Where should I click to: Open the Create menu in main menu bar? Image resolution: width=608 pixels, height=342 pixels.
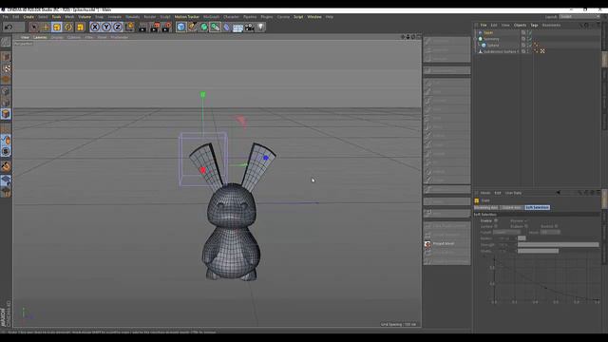(x=28, y=17)
